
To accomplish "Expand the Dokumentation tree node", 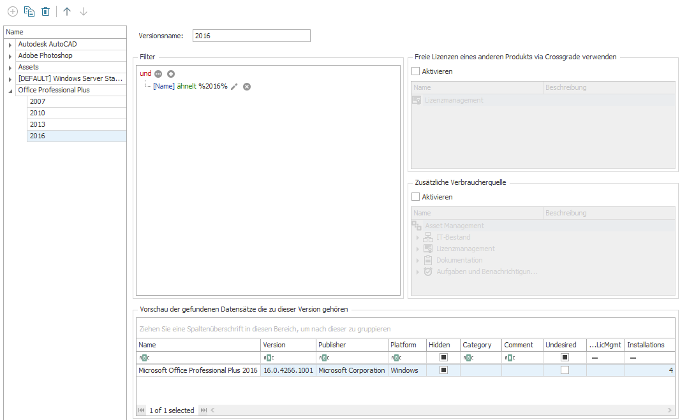I will click(418, 261).
